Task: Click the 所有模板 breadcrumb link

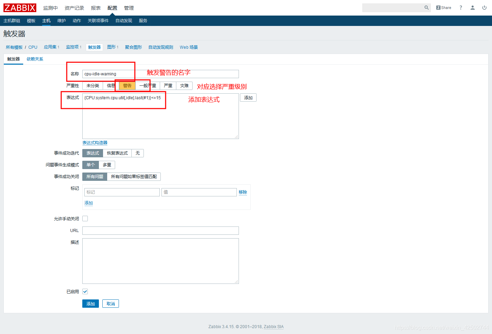Action: coord(14,47)
